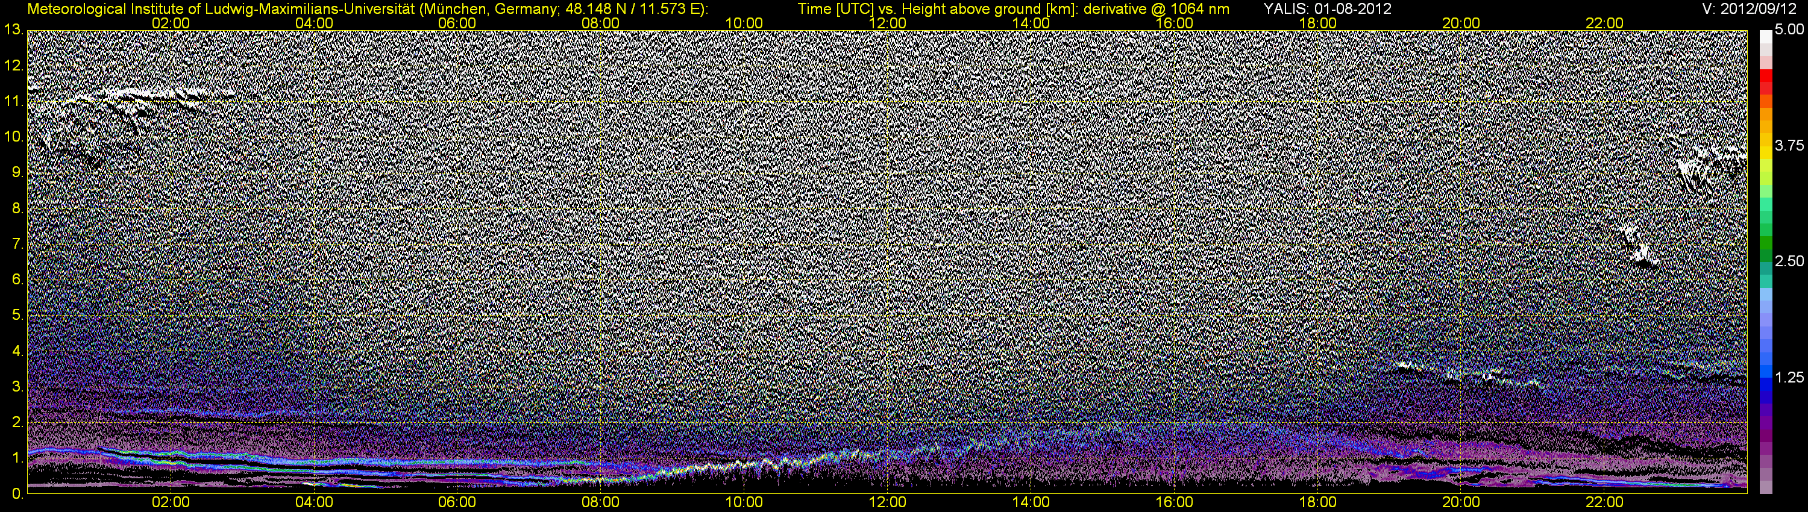Click the 02:00 label on the lower time axis
1808x512 pixels.
171,503
